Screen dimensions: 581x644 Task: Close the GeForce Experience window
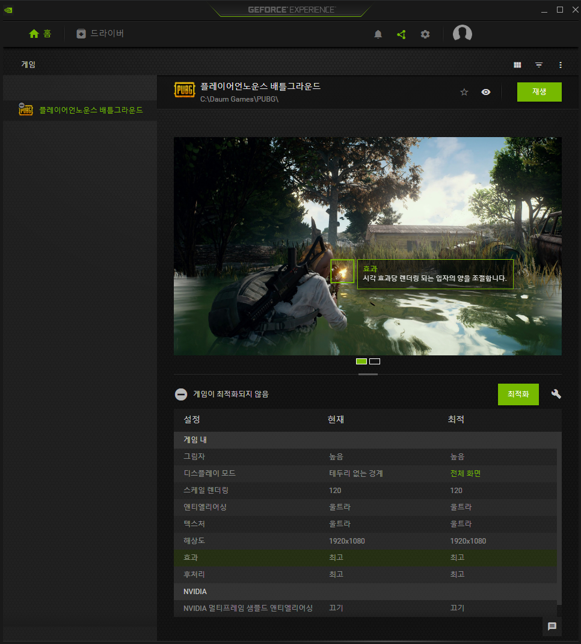(x=575, y=10)
